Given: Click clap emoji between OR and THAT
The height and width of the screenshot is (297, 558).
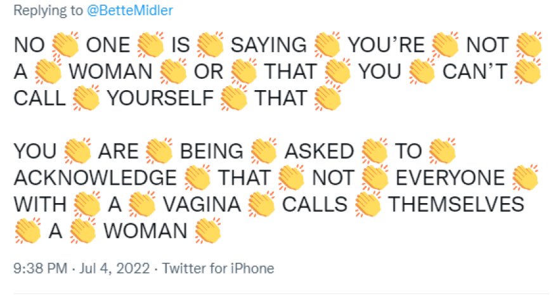Looking at the screenshot, I should coord(244,72).
